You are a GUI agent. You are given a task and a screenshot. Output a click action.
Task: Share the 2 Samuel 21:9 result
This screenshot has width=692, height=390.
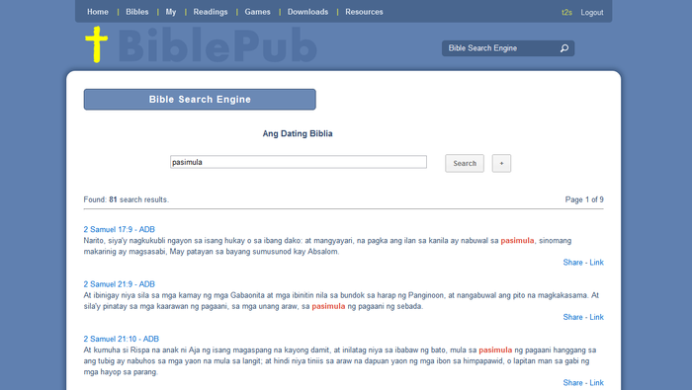572,317
